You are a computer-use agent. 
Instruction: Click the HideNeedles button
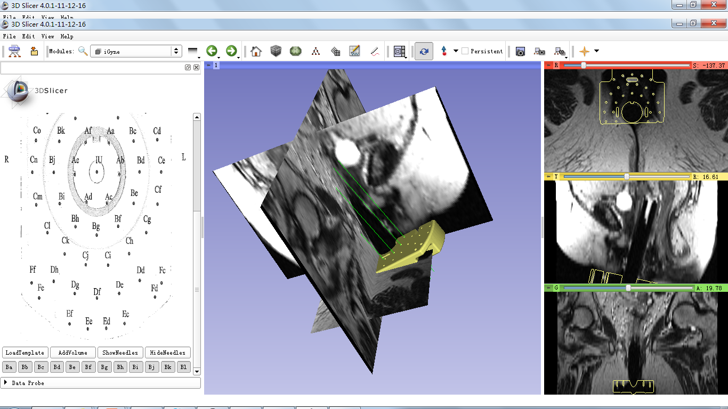(x=167, y=353)
